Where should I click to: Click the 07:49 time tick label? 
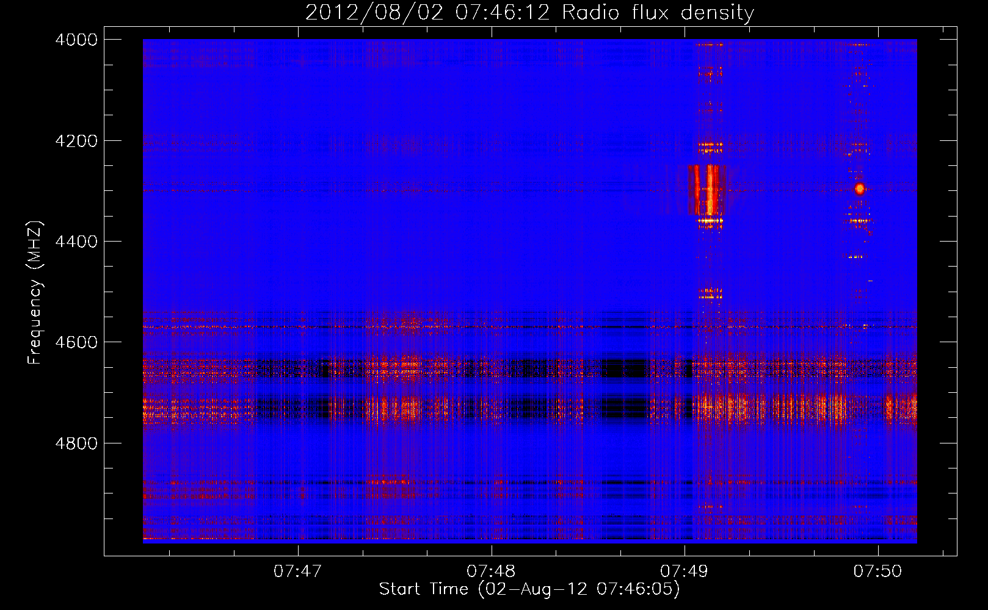tap(685, 571)
